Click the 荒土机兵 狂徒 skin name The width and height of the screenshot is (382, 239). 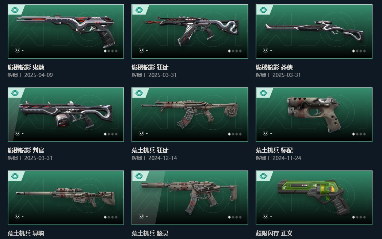click(x=150, y=150)
